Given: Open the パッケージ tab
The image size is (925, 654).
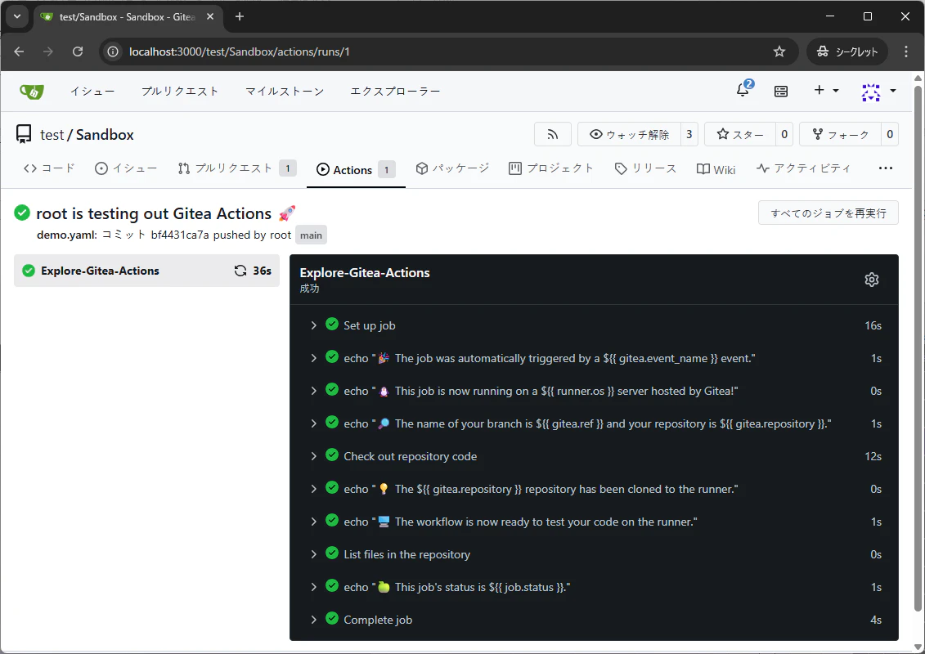Looking at the screenshot, I should pyautogui.click(x=452, y=168).
